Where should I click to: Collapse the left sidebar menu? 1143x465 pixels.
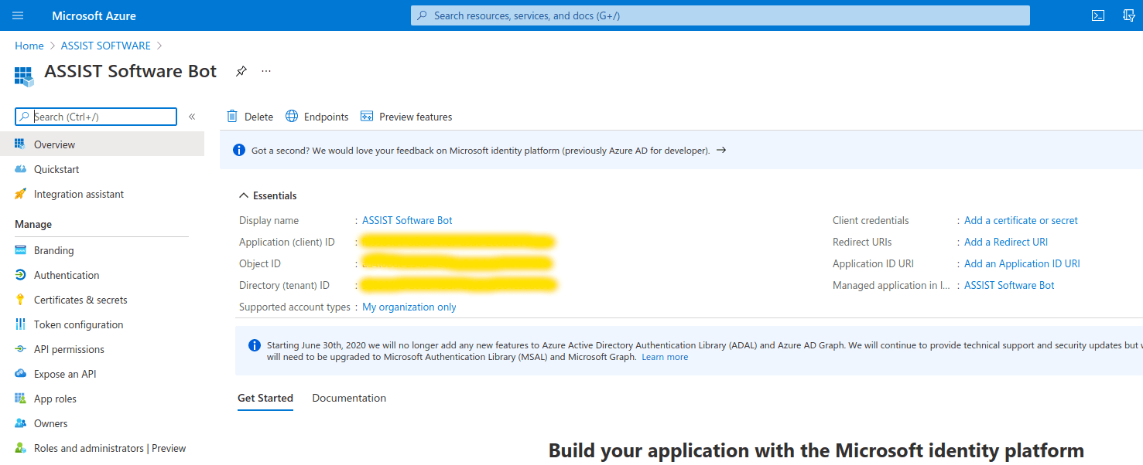tap(192, 117)
